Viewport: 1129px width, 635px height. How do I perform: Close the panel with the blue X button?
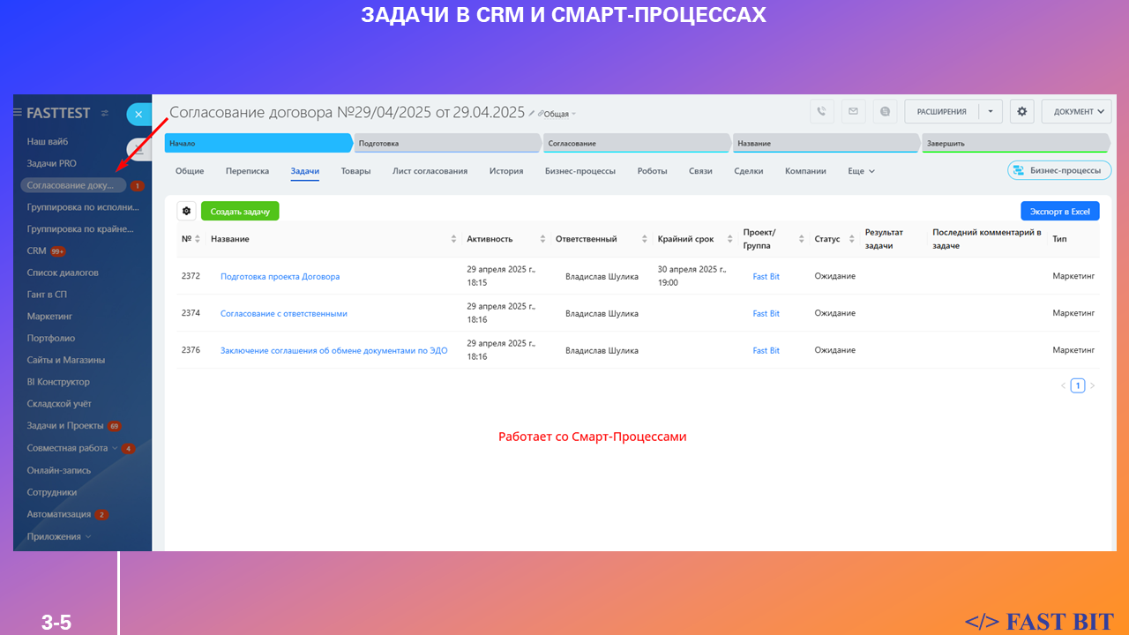point(138,115)
